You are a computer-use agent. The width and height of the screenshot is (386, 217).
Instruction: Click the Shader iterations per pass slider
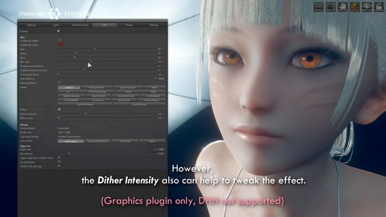point(84,70)
